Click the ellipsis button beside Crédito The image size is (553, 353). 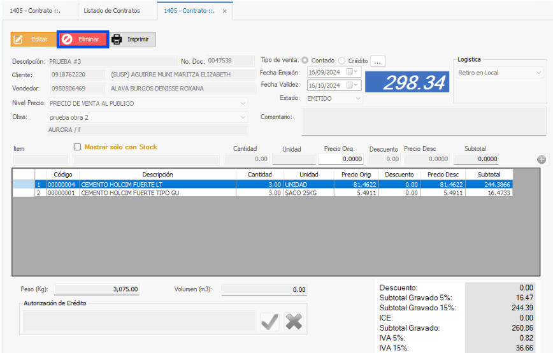[378, 61]
